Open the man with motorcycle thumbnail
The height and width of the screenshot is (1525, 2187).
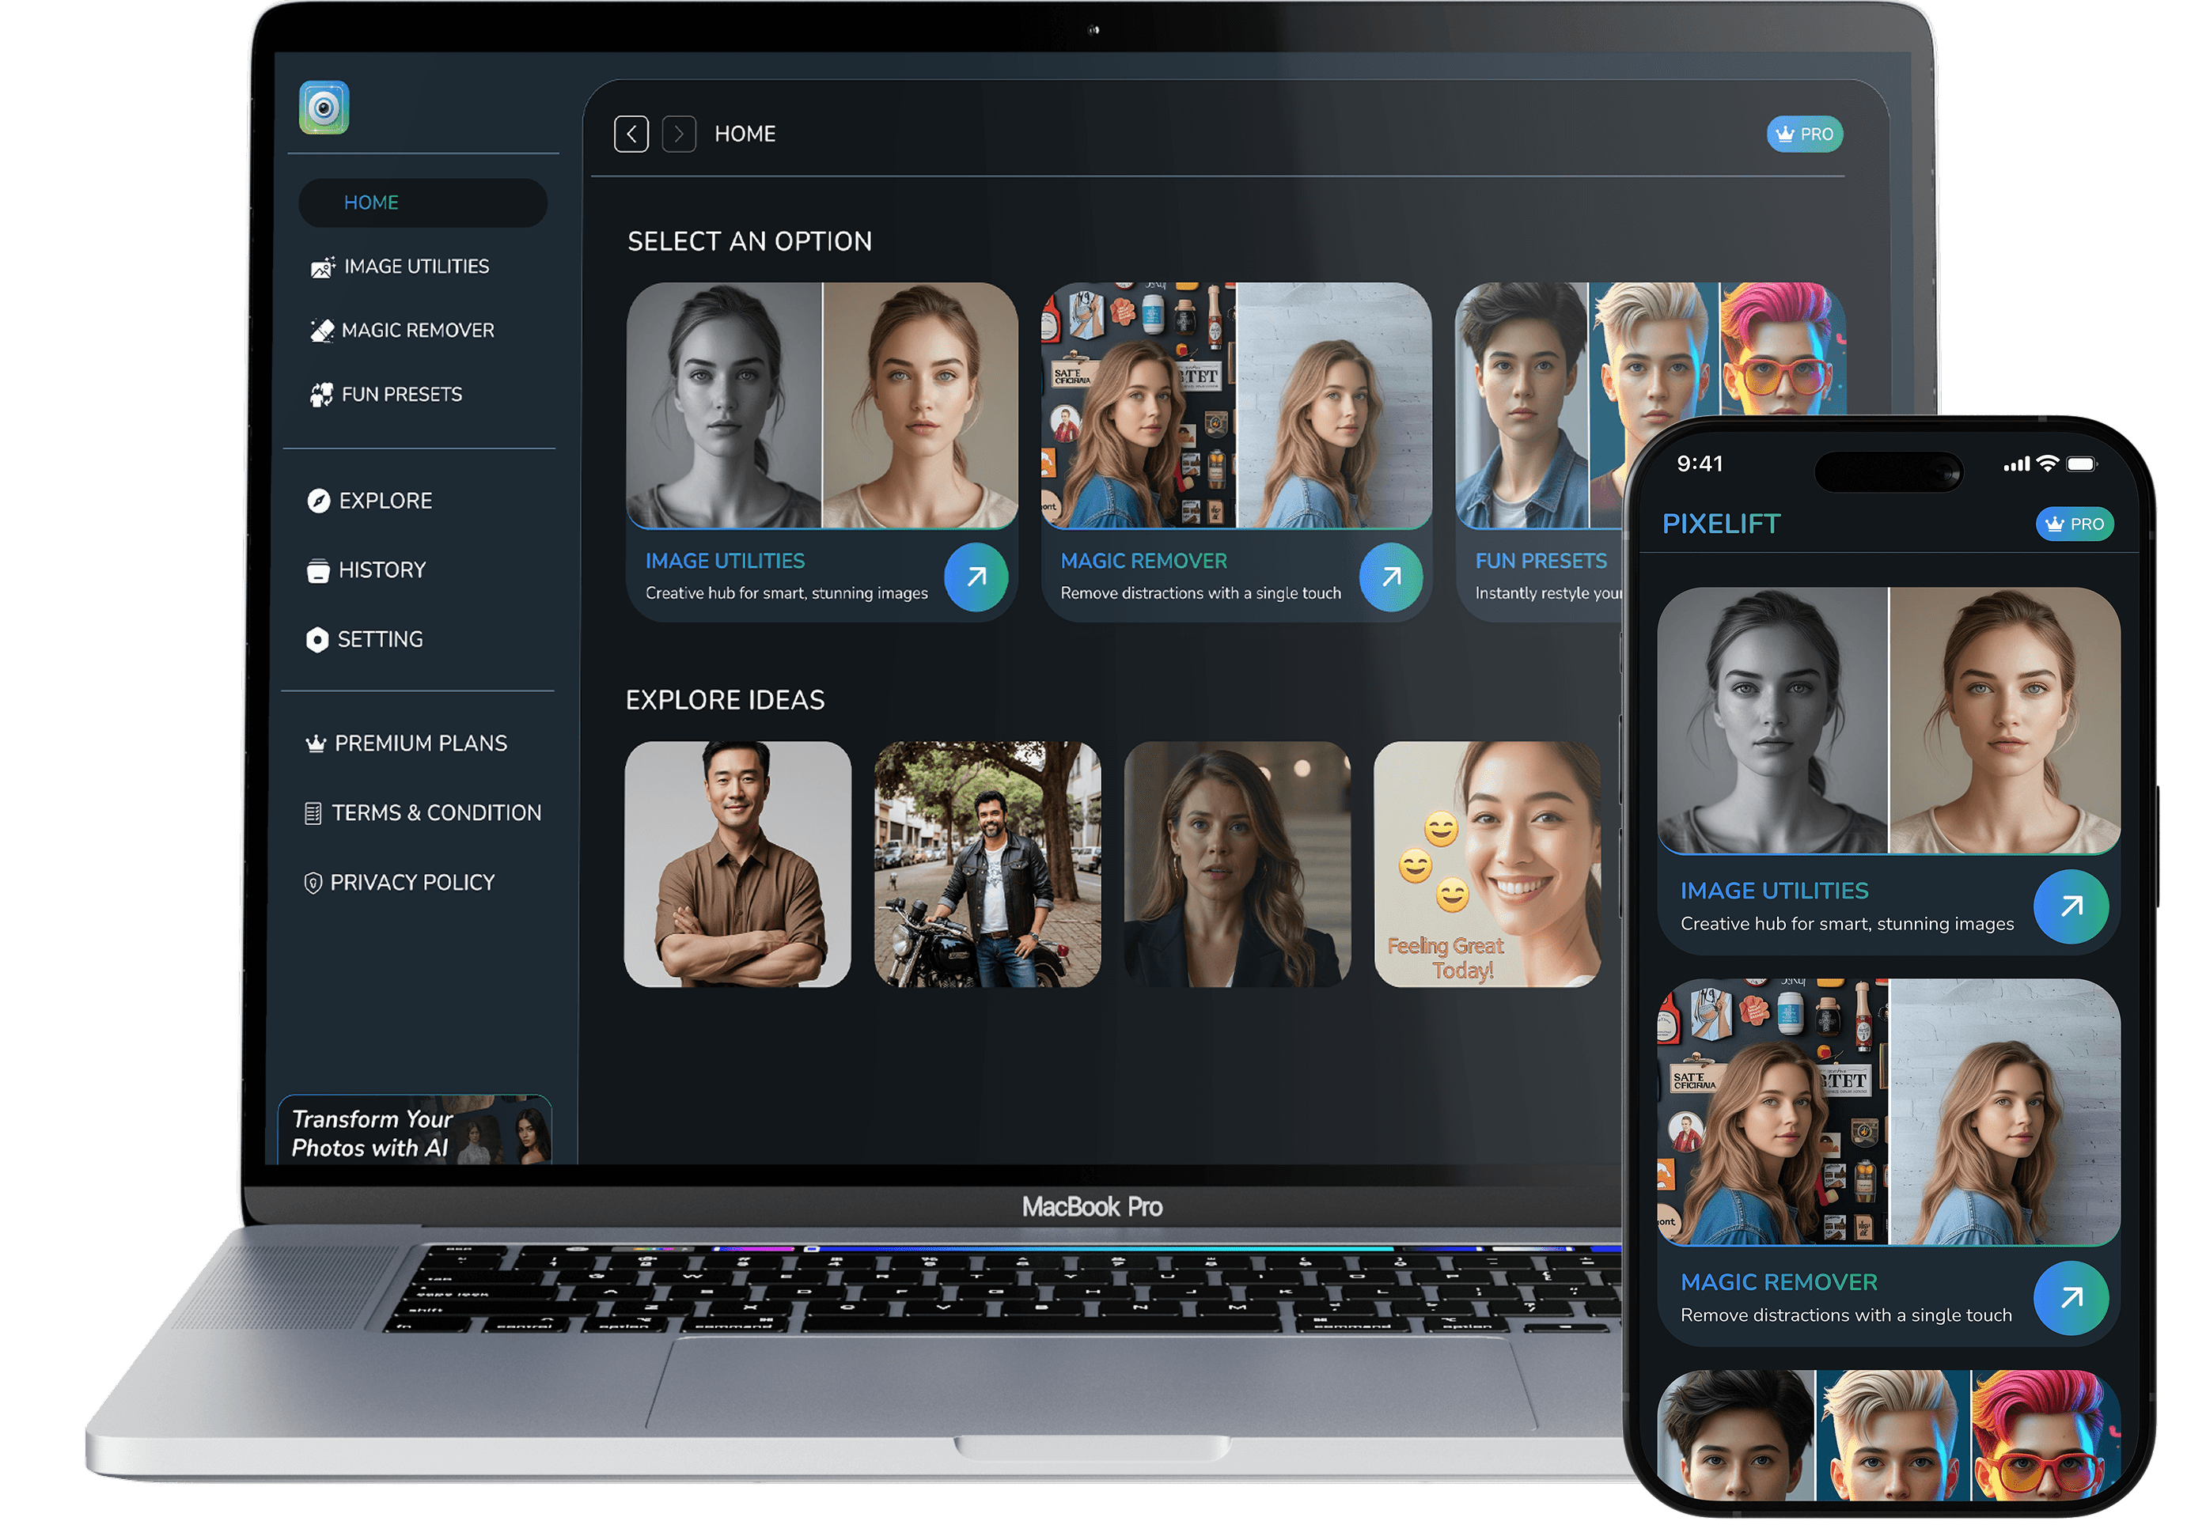[x=987, y=865]
